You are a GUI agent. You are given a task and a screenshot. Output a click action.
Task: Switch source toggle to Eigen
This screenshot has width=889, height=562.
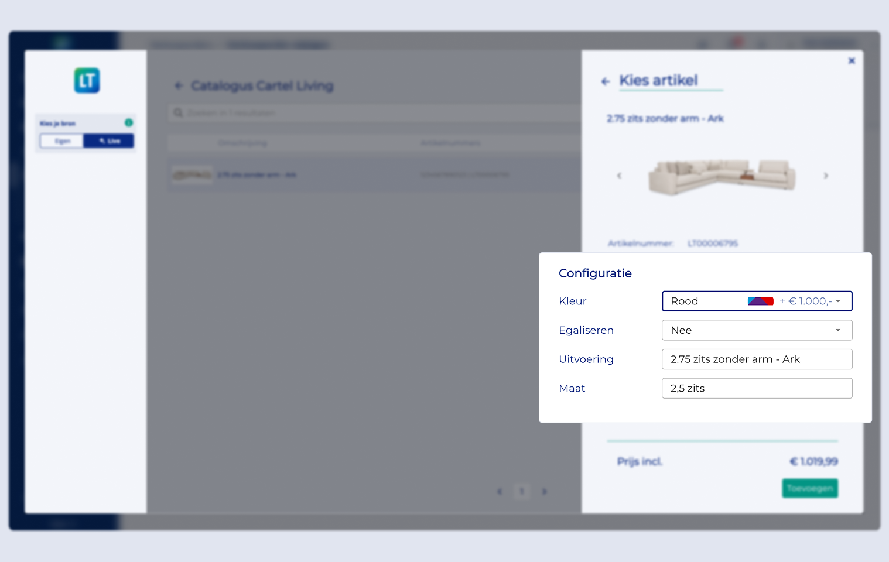[x=62, y=141]
